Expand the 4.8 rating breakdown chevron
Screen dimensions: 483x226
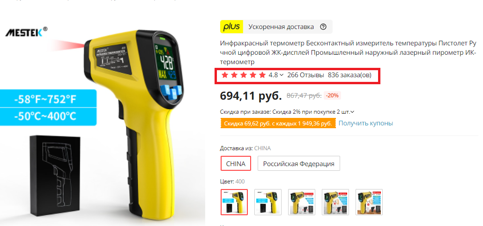coord(281,75)
